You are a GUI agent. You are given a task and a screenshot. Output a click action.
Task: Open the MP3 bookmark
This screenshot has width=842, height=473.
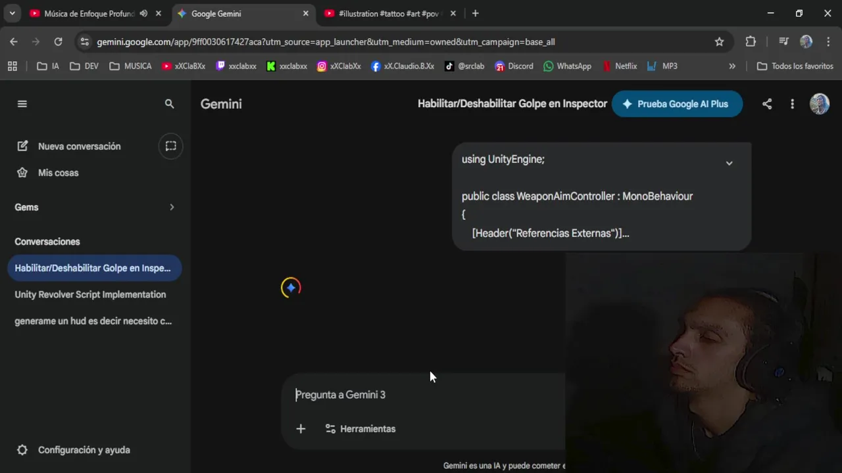click(662, 66)
